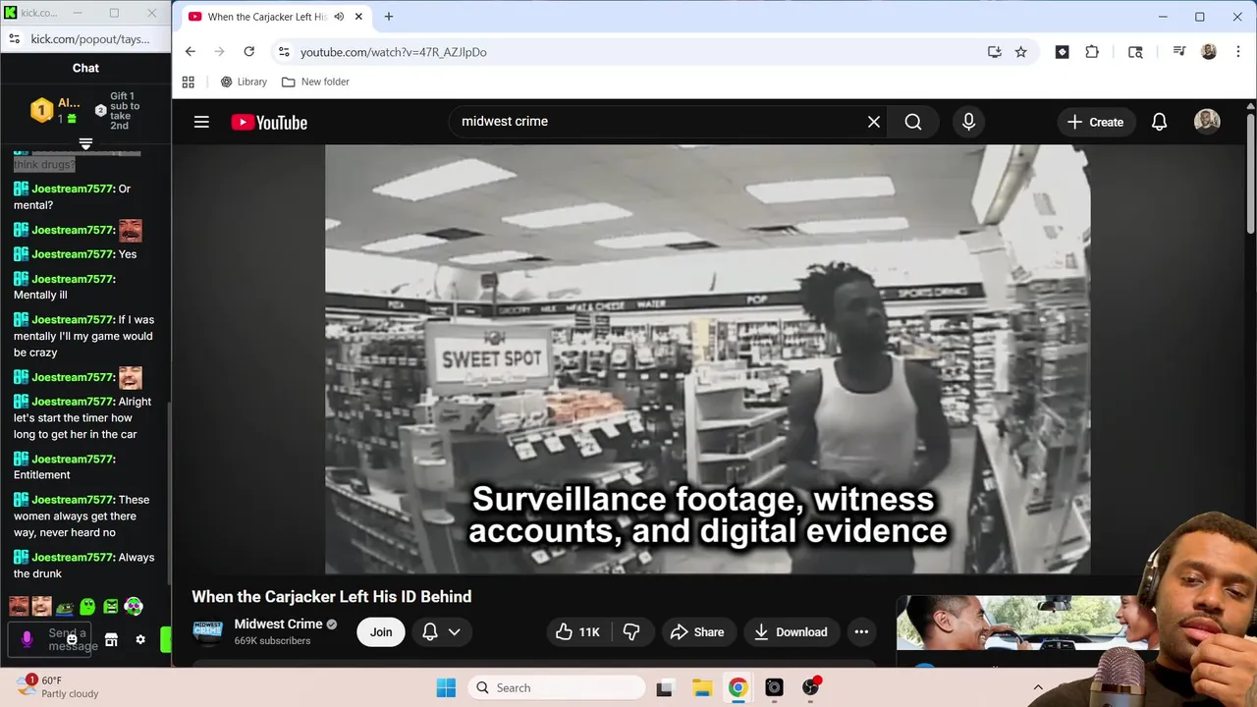
Task: Open the black tag extension icon
Action: [1062, 52]
